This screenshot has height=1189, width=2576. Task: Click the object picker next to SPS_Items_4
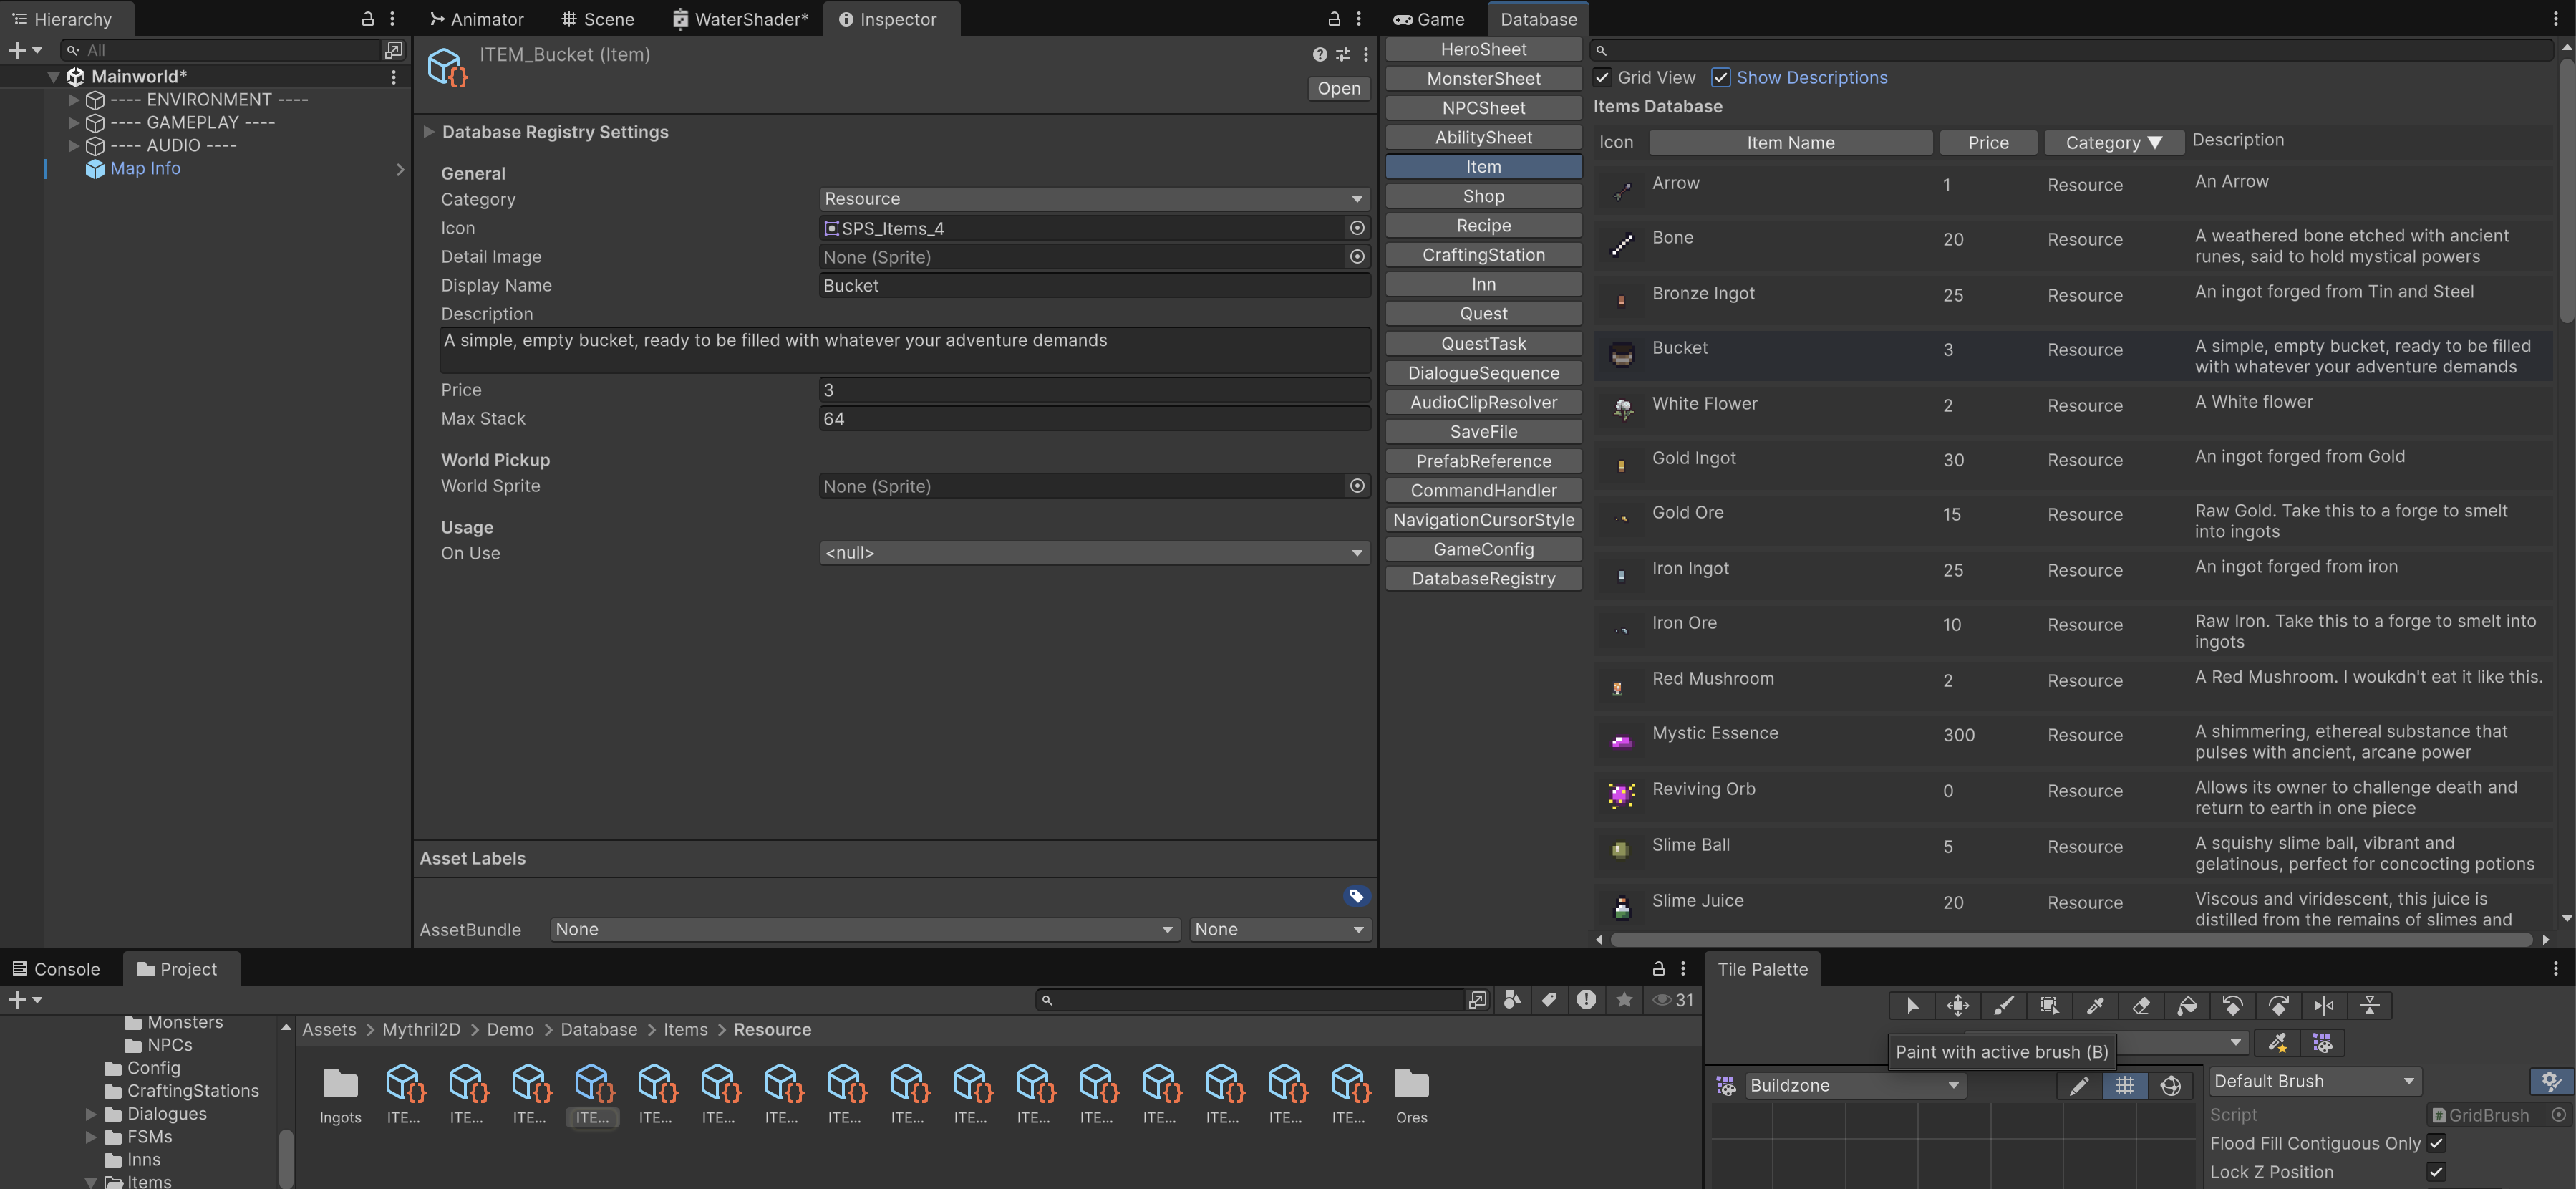[1357, 228]
